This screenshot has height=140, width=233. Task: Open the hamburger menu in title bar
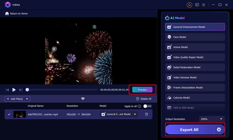[x=204, y=5]
